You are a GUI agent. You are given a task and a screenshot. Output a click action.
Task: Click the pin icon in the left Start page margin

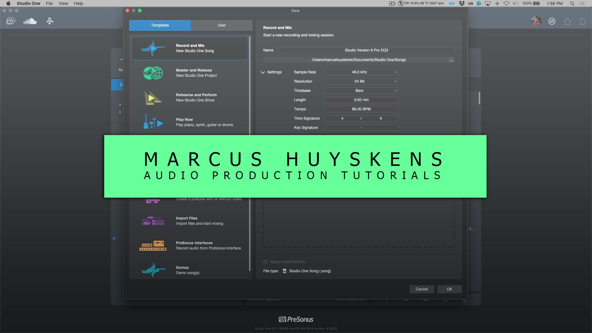click(114, 238)
